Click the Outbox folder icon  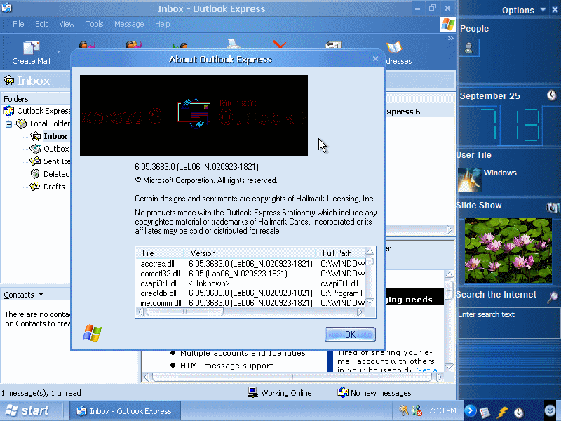tap(35, 149)
